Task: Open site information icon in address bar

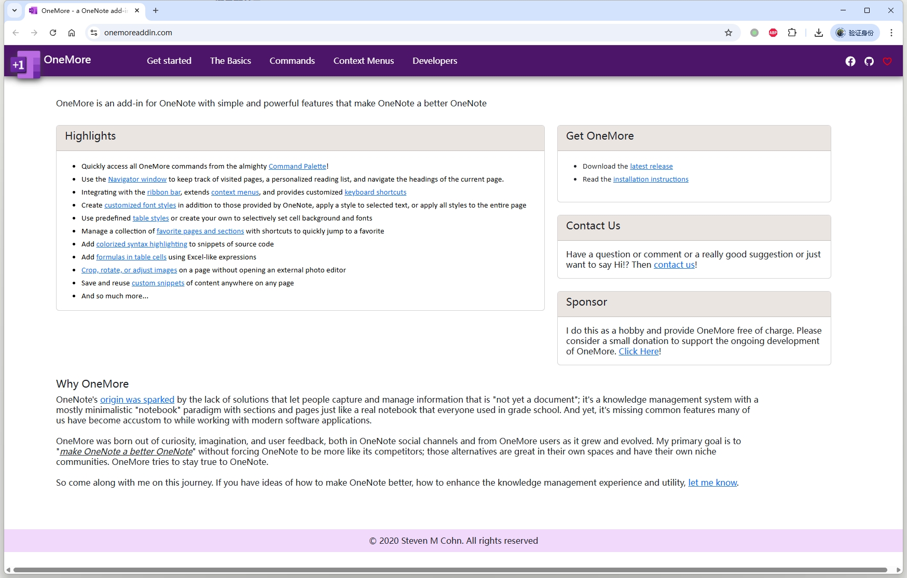Action: [x=93, y=33]
